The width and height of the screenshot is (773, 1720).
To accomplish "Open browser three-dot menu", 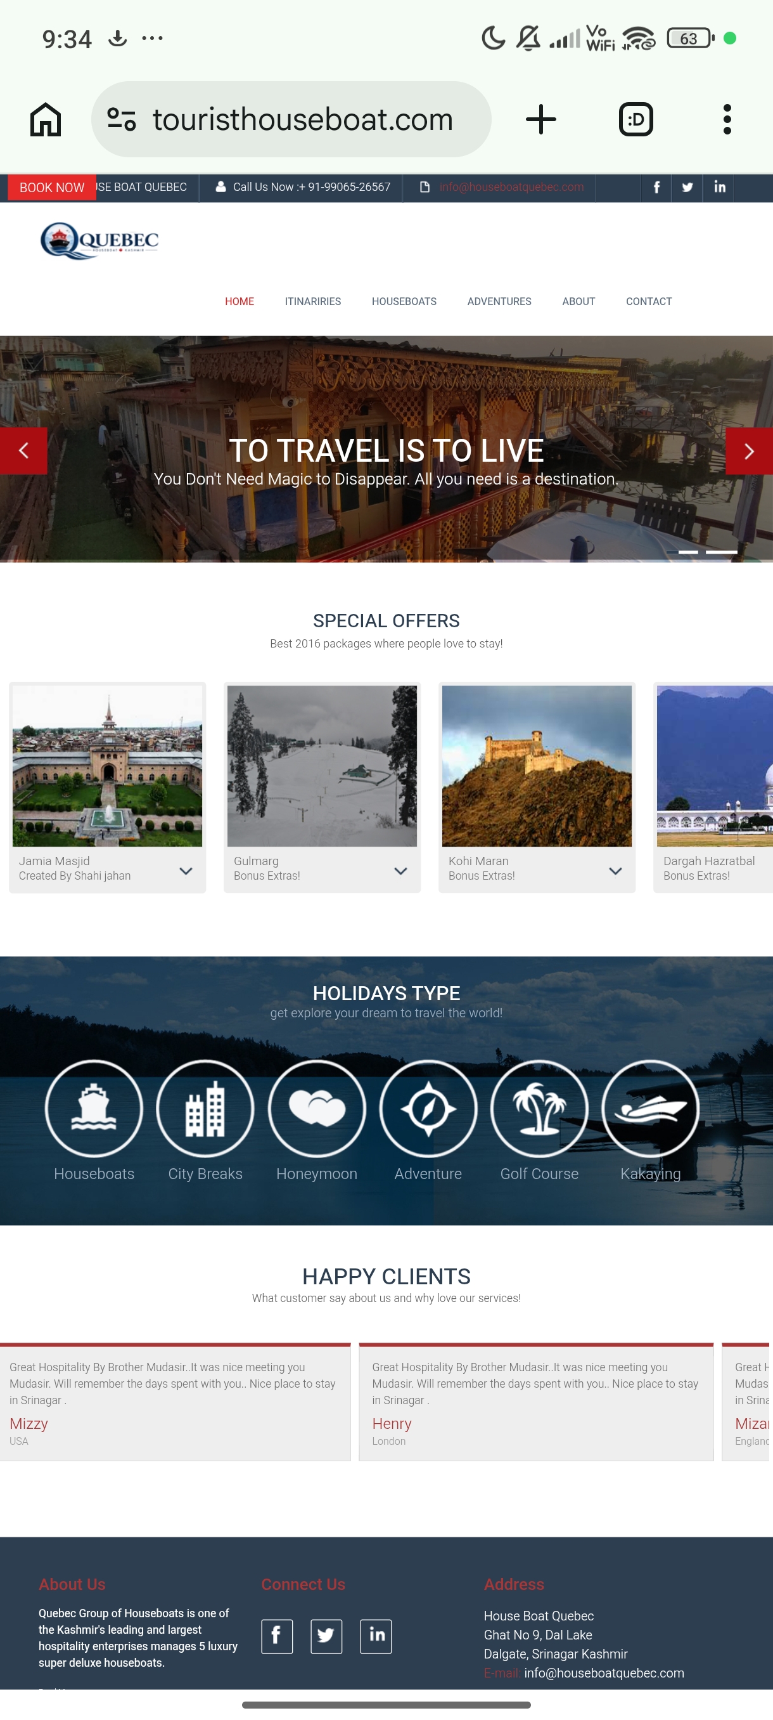I will (727, 119).
